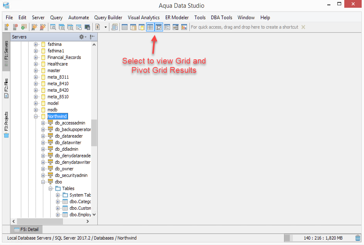
Task: Open the Query menu
Action: [56, 18]
